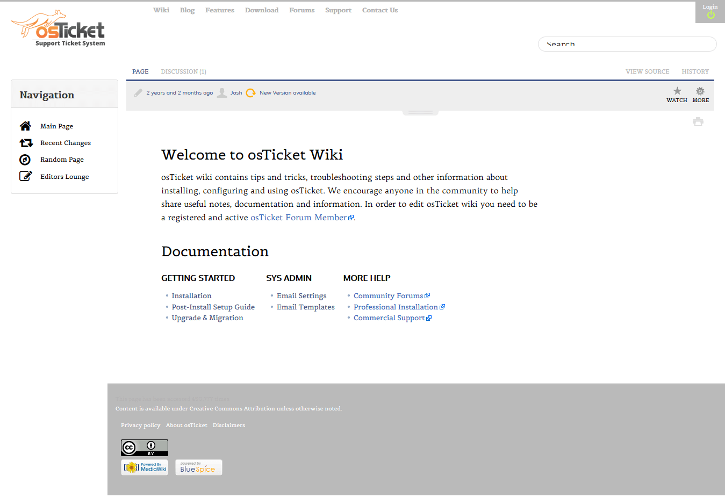Click the MORE HELP column heading

coord(367,278)
